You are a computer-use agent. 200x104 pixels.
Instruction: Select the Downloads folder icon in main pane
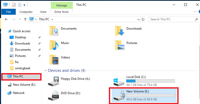coord(119,31)
